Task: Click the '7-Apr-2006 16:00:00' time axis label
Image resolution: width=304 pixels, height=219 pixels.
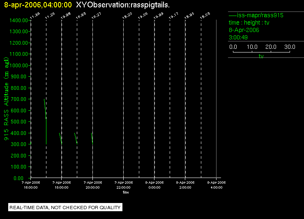Action: [31, 185]
